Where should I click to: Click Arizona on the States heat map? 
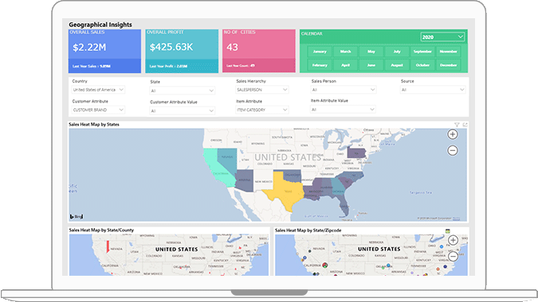tap(245, 180)
